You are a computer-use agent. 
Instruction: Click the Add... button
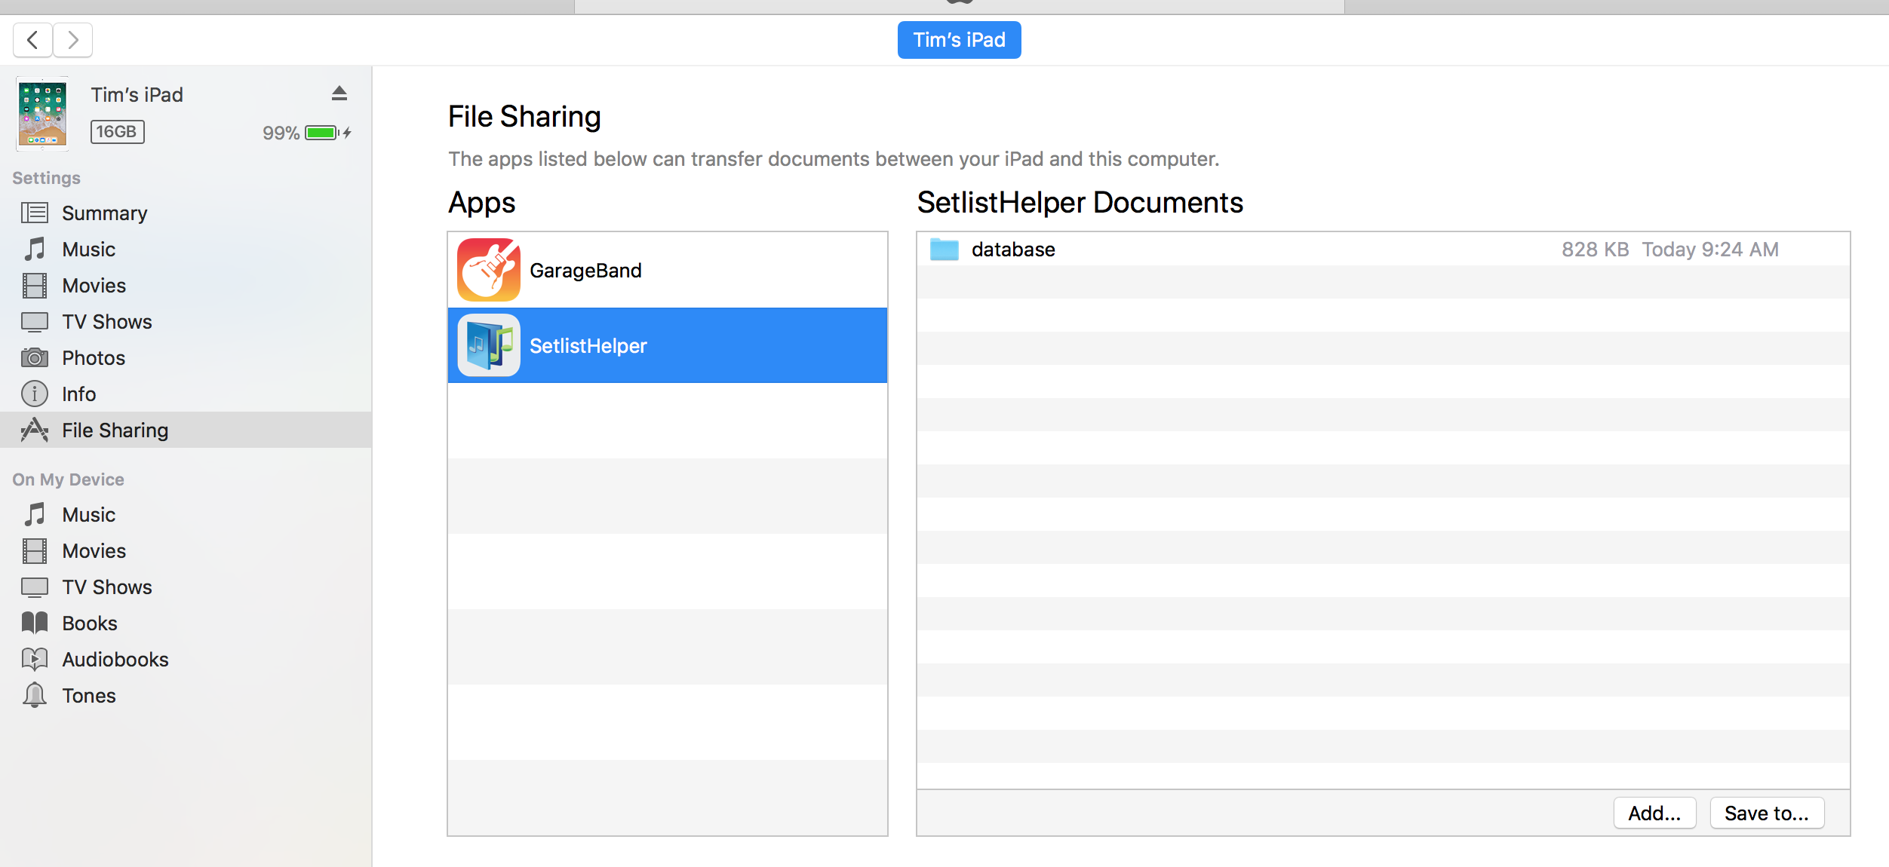(x=1654, y=813)
